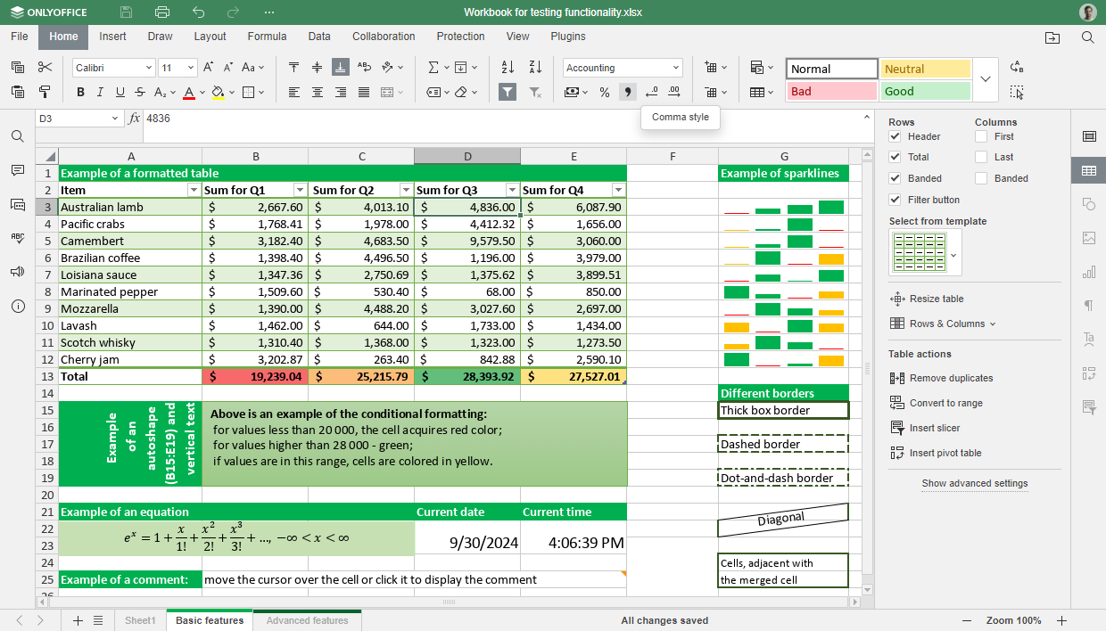The height and width of the screenshot is (631, 1106).
Task: Toggle Bold formatting in toolbar
Action: click(80, 92)
